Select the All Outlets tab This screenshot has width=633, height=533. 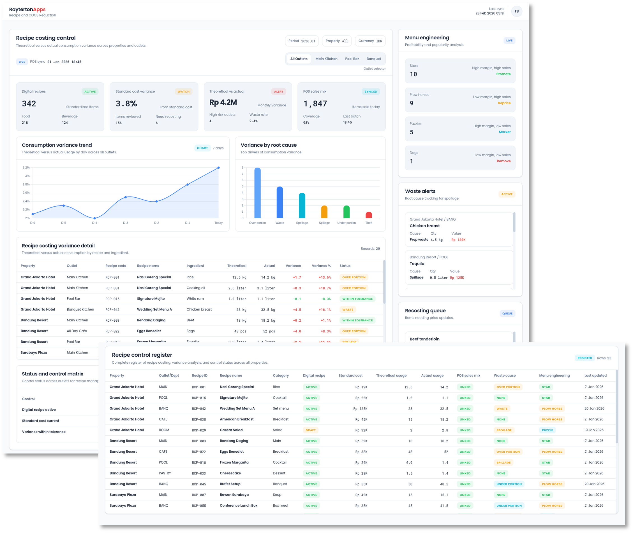click(298, 59)
